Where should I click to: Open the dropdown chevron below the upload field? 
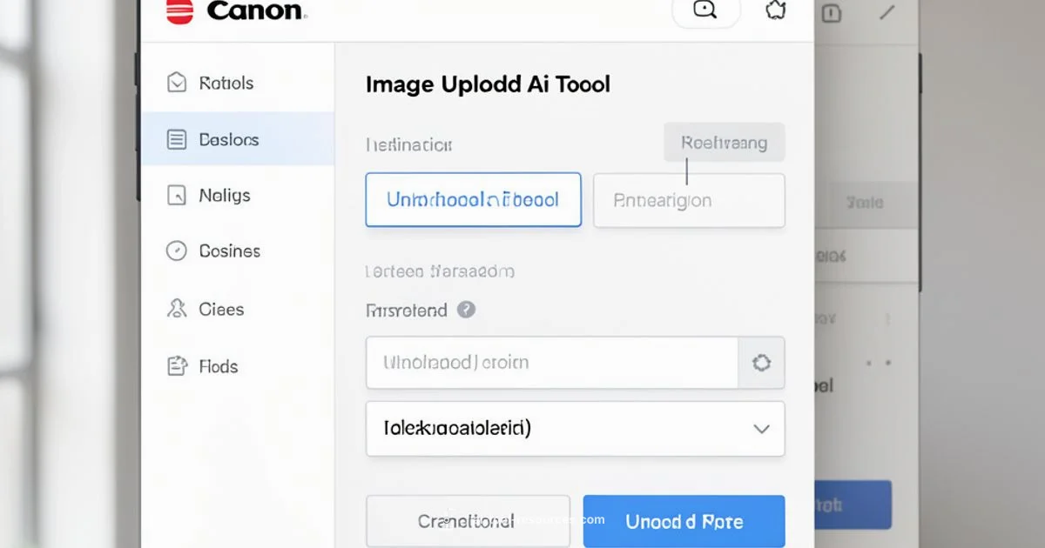(x=761, y=429)
